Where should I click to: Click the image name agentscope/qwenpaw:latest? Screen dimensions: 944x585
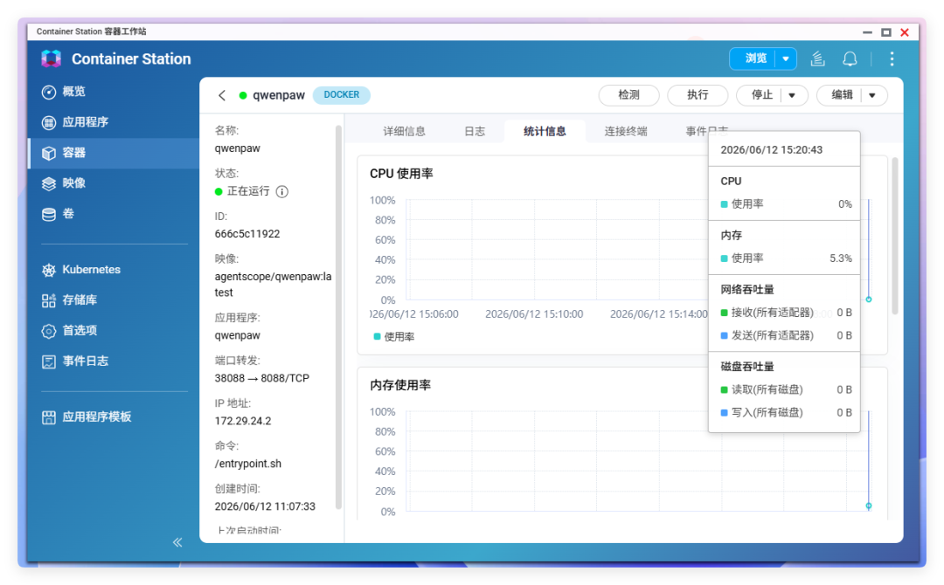click(273, 285)
